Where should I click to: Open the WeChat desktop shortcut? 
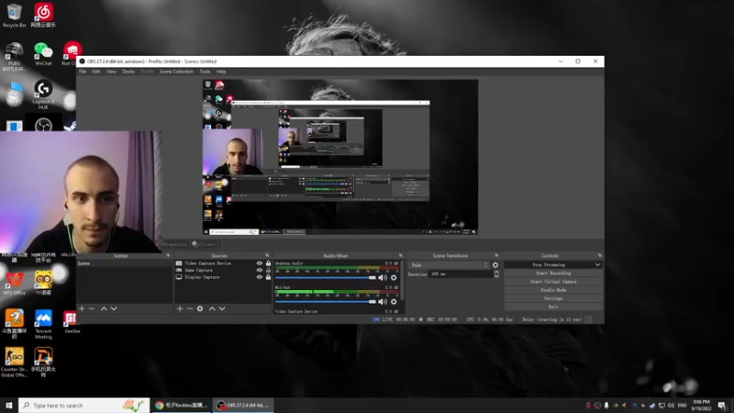(43, 54)
